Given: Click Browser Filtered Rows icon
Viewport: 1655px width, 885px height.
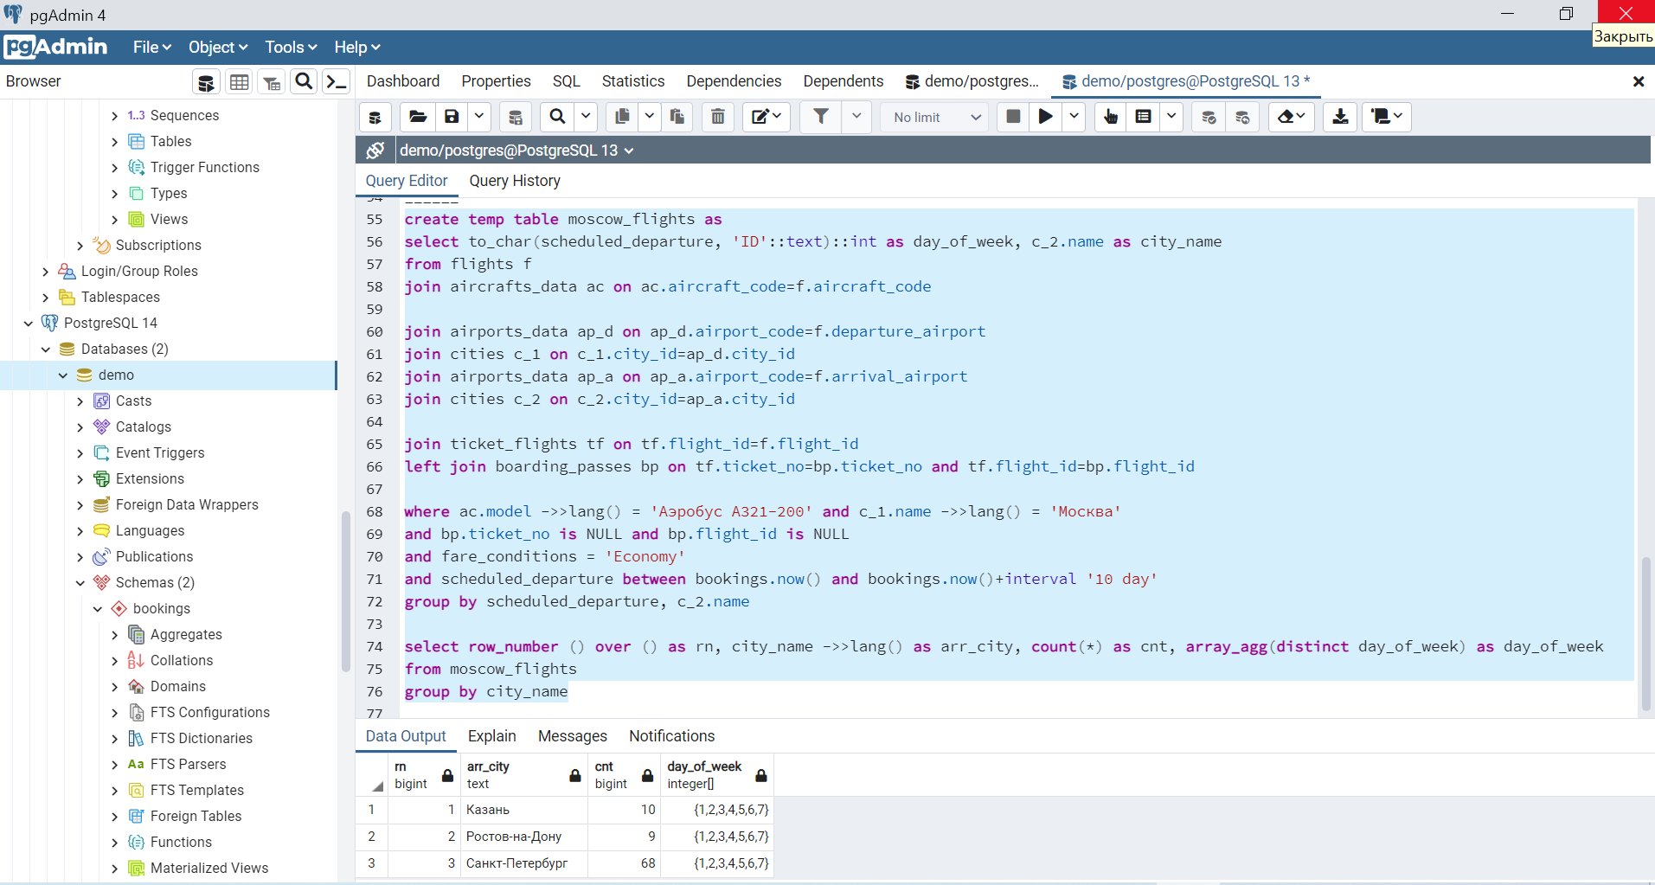Looking at the screenshot, I should [x=272, y=82].
